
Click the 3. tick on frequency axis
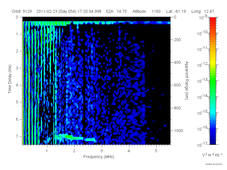[x=102, y=151]
